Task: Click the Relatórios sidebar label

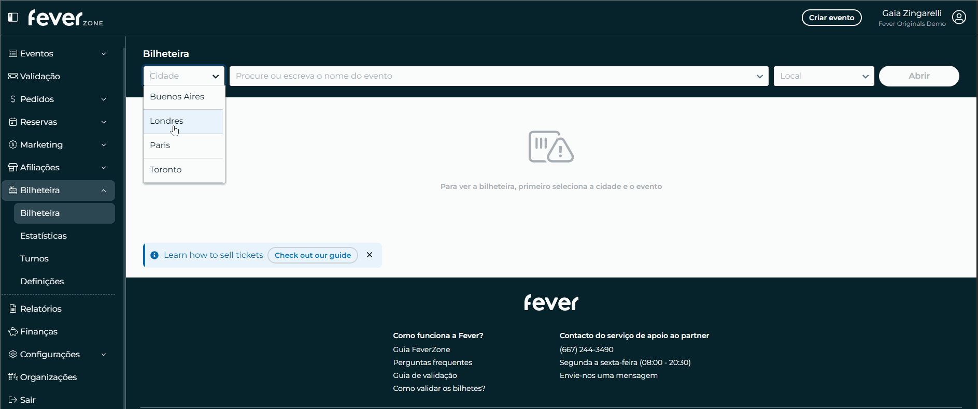Action: (x=41, y=309)
